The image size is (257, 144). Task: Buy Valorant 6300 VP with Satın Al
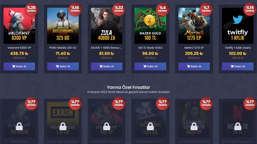tap(19, 67)
